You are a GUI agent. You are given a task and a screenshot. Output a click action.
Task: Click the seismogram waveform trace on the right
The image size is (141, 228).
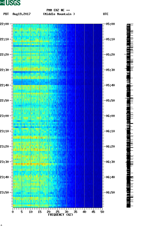pyautogui.click(x=129, y=116)
